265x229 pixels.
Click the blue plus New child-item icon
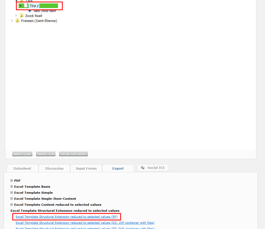[x=30, y=11]
